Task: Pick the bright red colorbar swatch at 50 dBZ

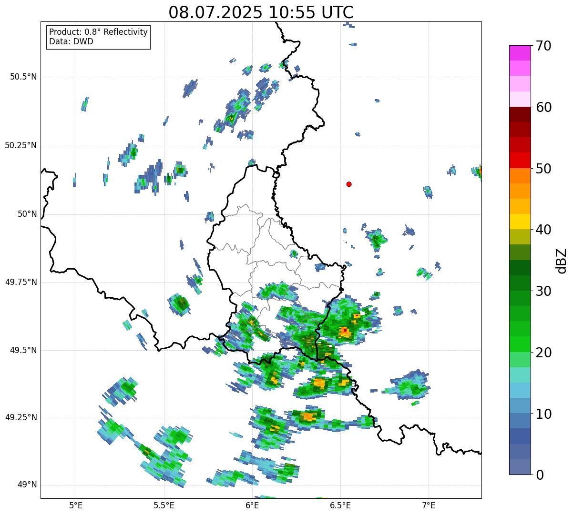Action: tap(520, 161)
